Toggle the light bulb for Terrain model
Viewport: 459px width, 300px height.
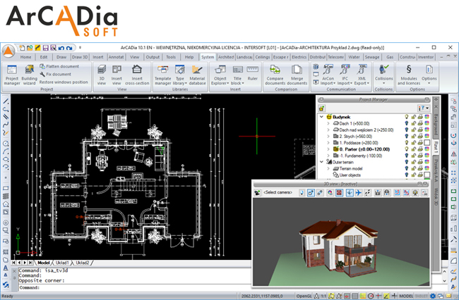click(406, 168)
